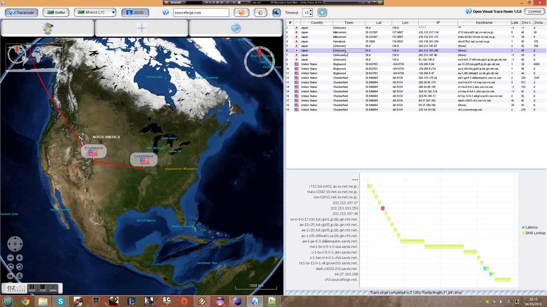The height and width of the screenshot is (307, 547).
Task: Pause the Ezvid recording
Action: coord(32,288)
